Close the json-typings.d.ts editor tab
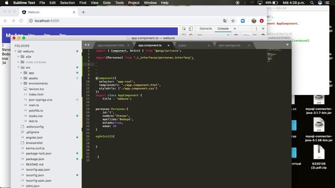 [249, 45]
